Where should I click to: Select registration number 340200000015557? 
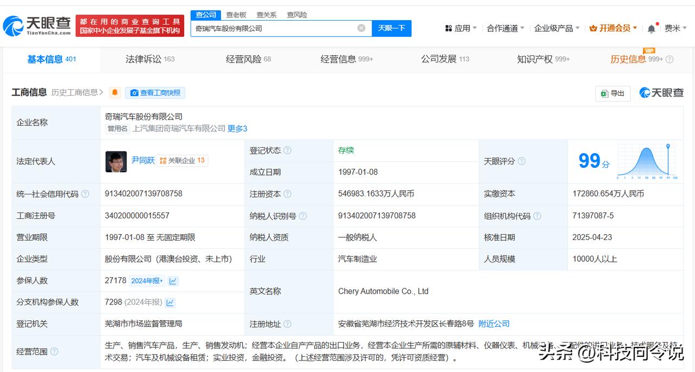point(137,216)
